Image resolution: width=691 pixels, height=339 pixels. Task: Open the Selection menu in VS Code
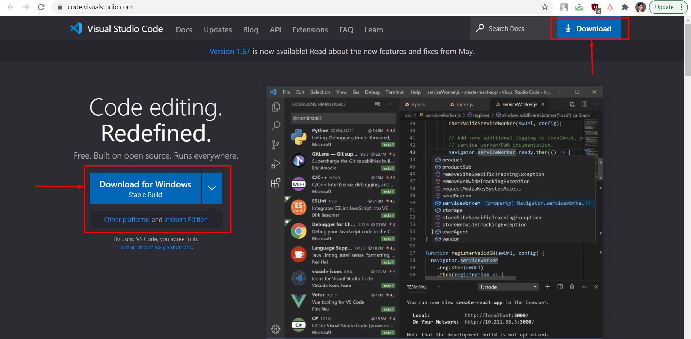pyautogui.click(x=320, y=92)
